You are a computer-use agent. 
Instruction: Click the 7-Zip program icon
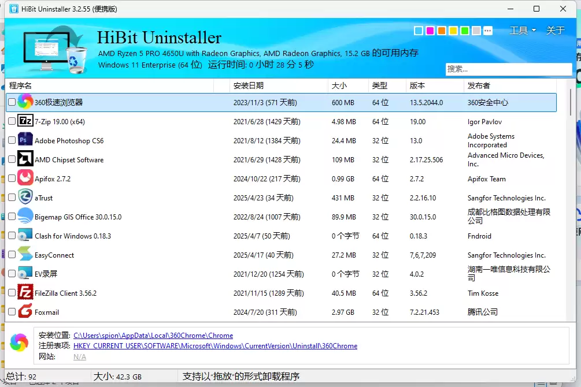point(25,121)
